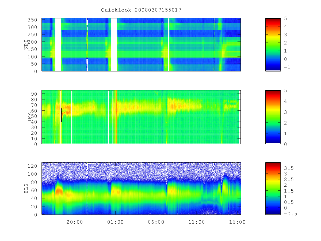Click the ELS axis label
The image size is (321, 241).
(26, 188)
